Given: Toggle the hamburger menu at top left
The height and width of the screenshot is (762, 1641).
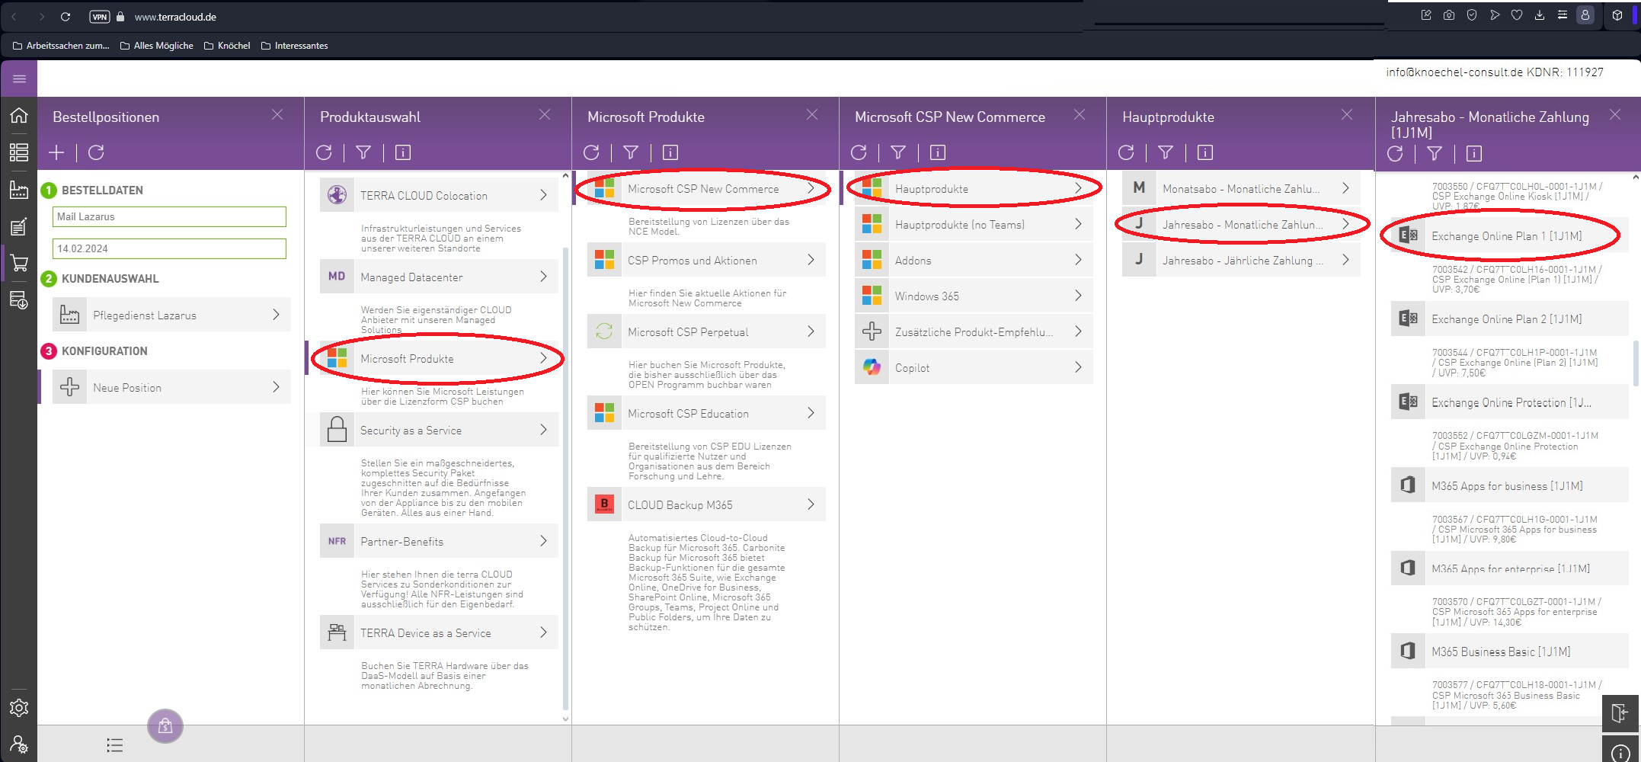Looking at the screenshot, I should click(x=19, y=79).
